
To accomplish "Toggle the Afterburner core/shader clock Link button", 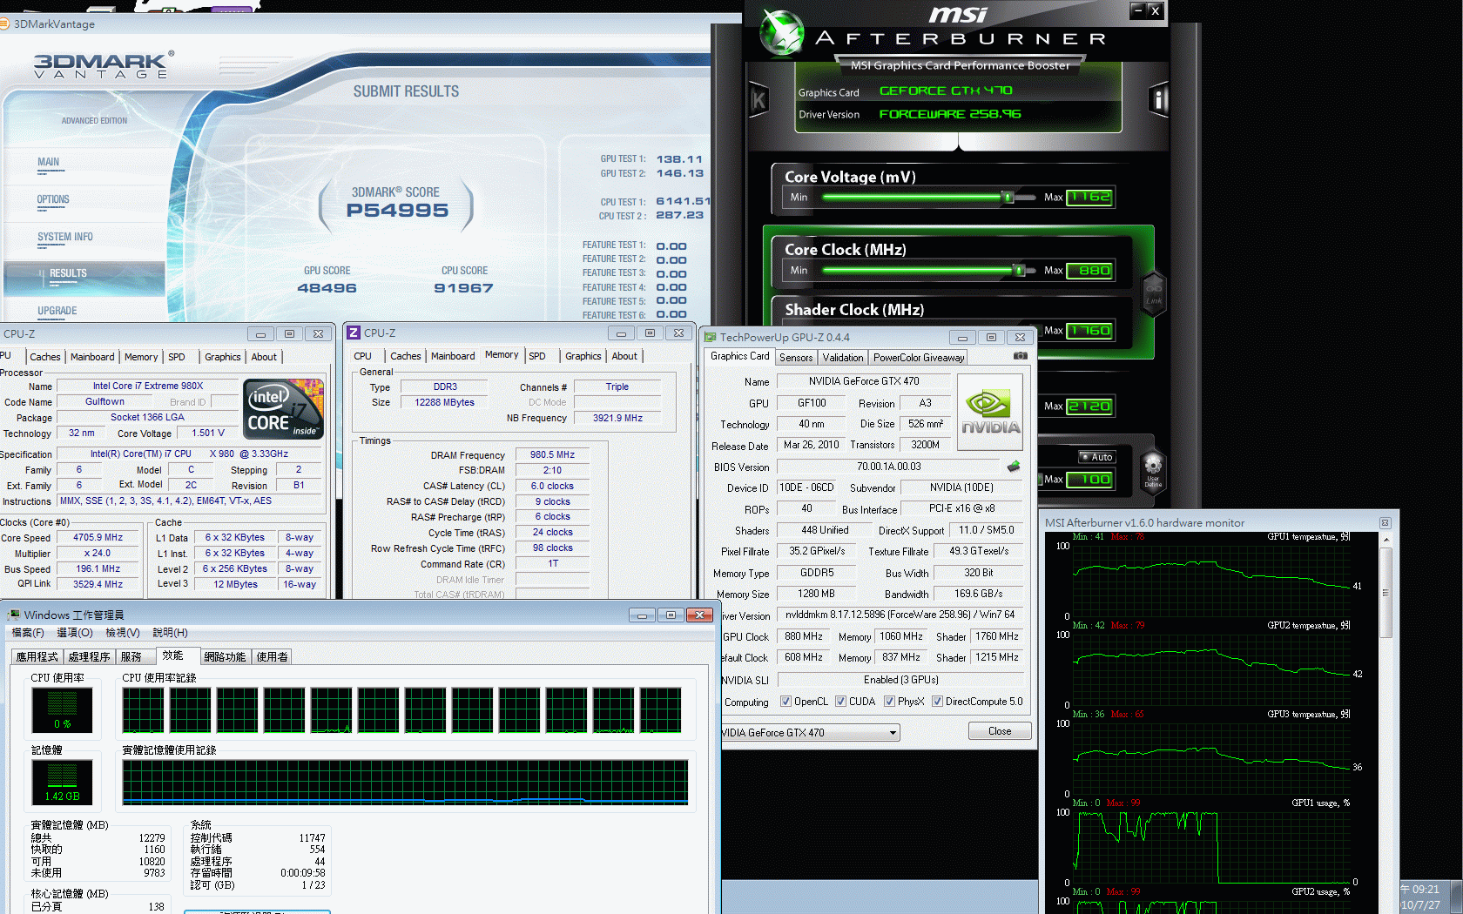I will tap(1154, 292).
